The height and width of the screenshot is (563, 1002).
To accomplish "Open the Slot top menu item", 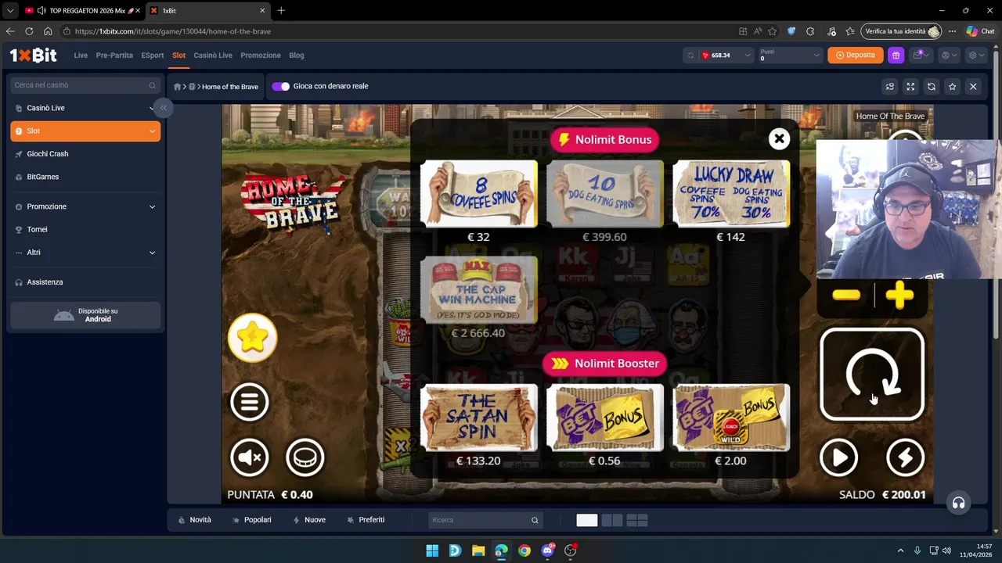I will pyautogui.click(x=179, y=56).
